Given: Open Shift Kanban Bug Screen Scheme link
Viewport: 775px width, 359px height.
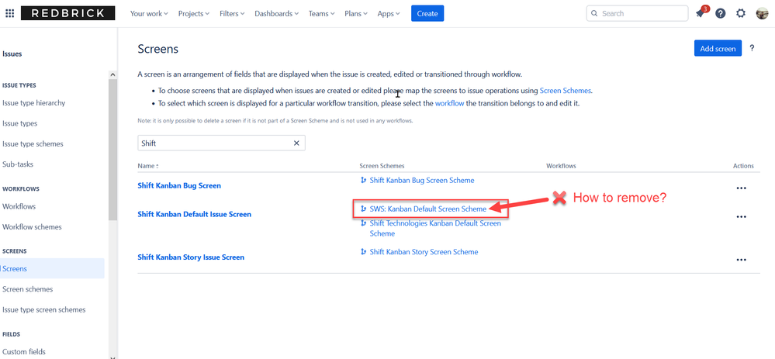Looking at the screenshot, I should 421,180.
